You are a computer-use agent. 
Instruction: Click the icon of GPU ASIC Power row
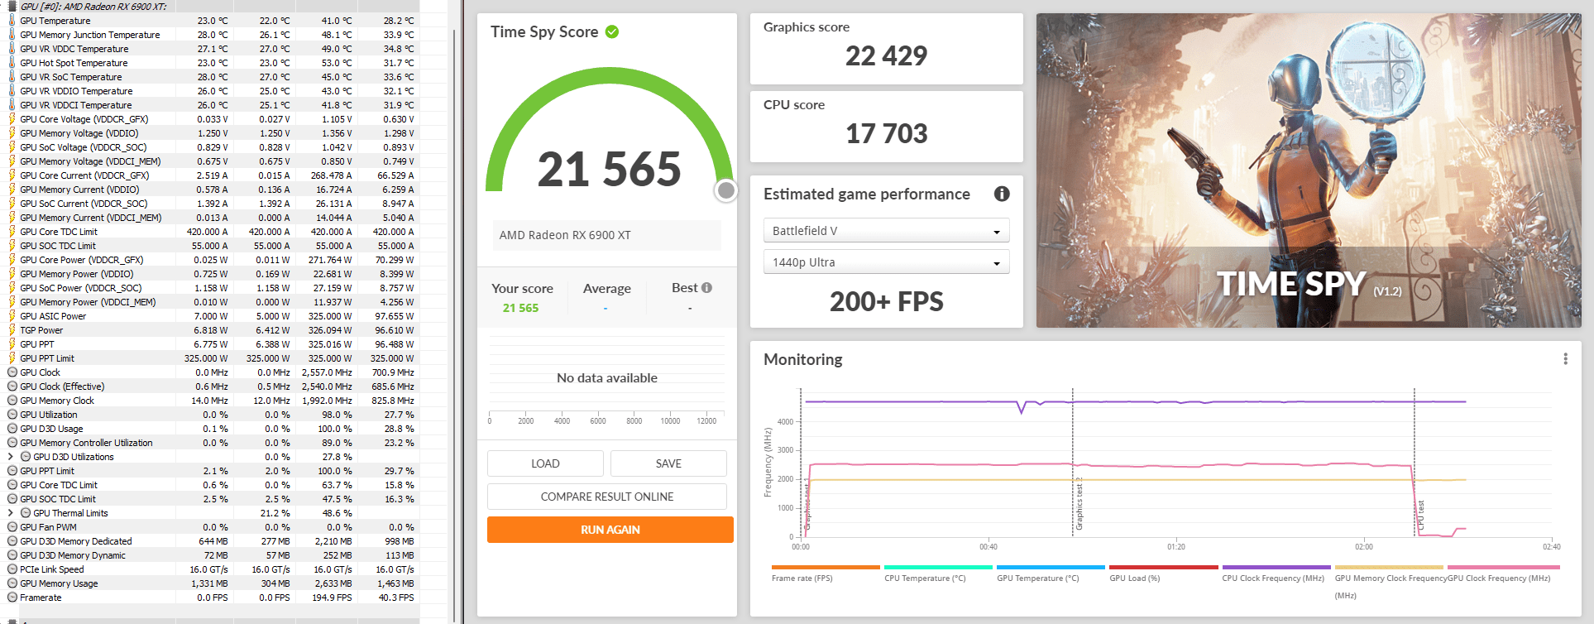12,316
